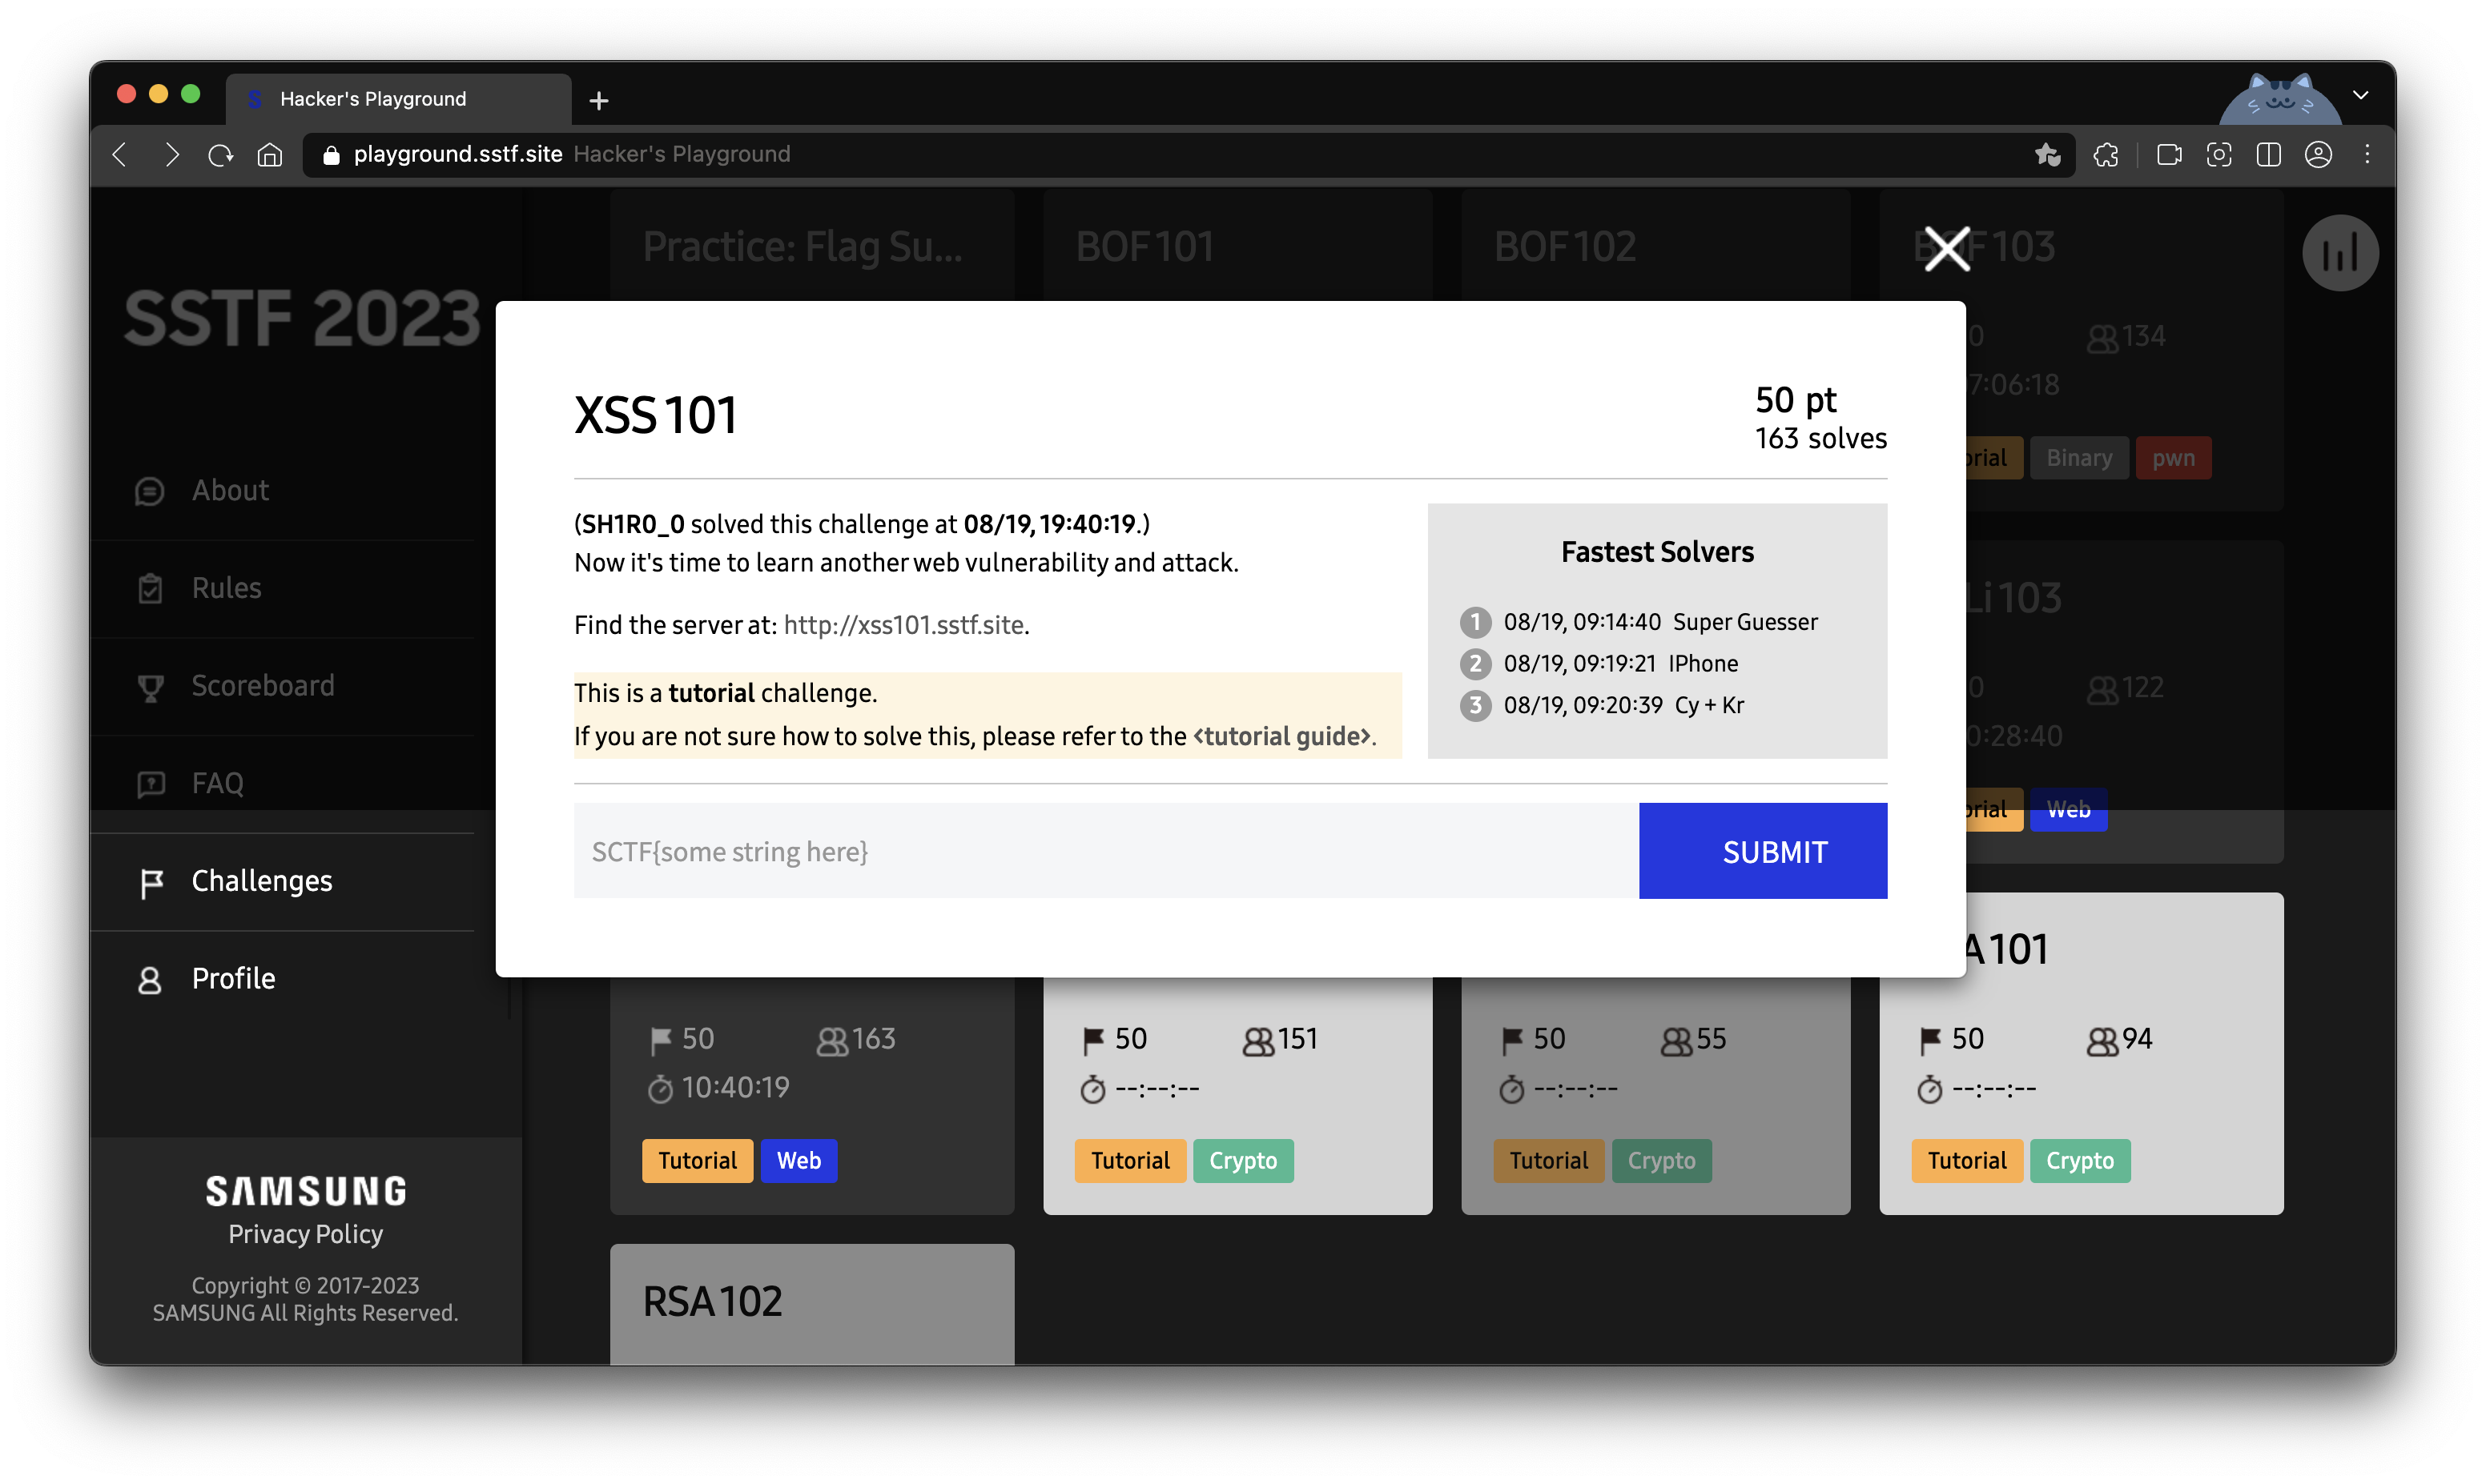The height and width of the screenshot is (1484, 2486).
Task: Click the bookmark star icon
Action: [x=2047, y=155]
